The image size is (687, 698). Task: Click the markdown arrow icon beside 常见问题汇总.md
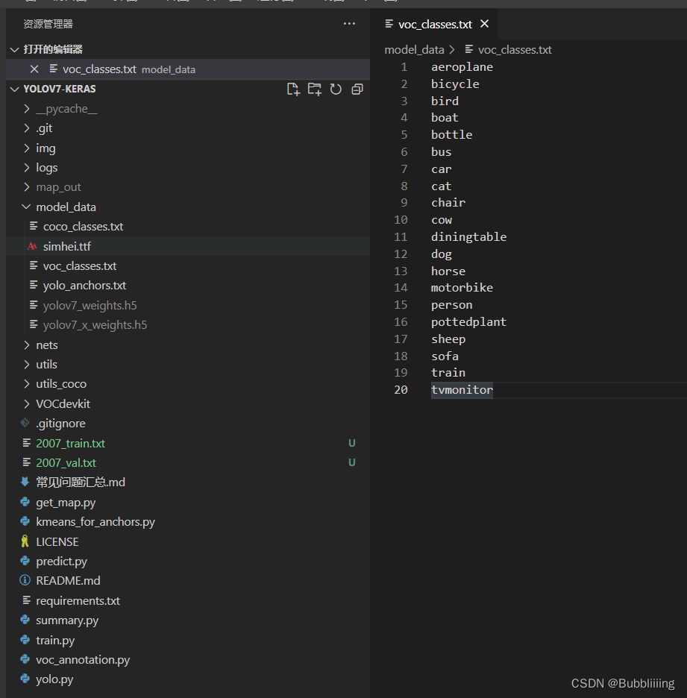(25, 482)
